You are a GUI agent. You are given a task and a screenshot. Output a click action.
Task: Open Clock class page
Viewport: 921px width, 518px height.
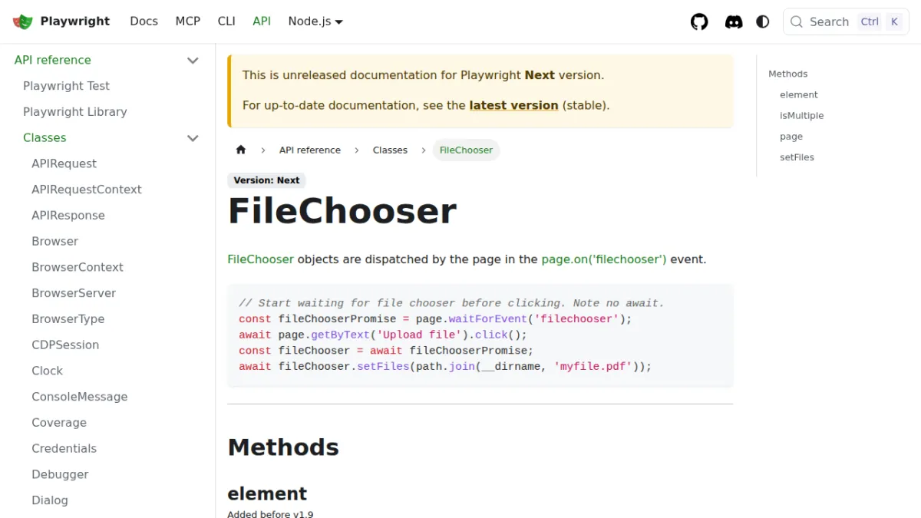(47, 371)
